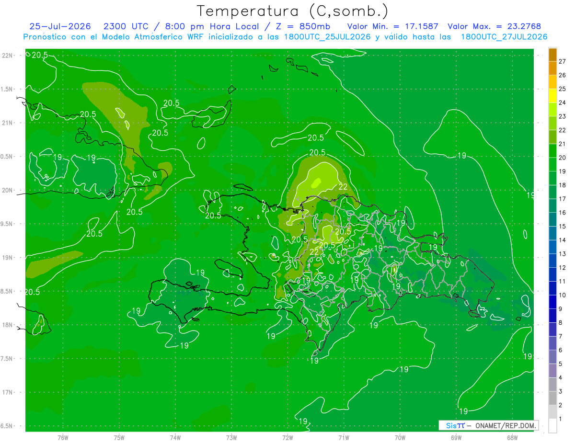575x444 pixels.
Task: Click the '74W' longitude axis label
Action: [x=175, y=437]
